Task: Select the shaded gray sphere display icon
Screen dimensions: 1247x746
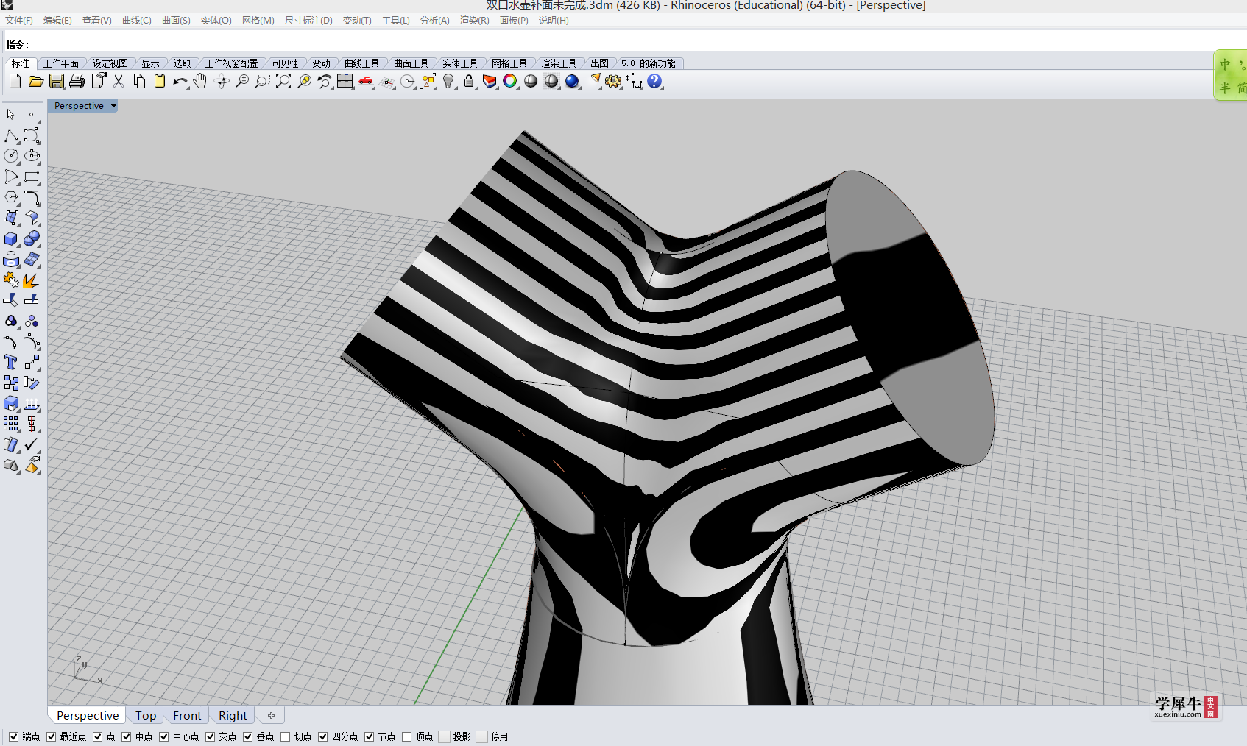Action: click(531, 82)
